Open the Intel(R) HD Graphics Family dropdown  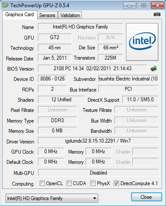(x=52, y=198)
